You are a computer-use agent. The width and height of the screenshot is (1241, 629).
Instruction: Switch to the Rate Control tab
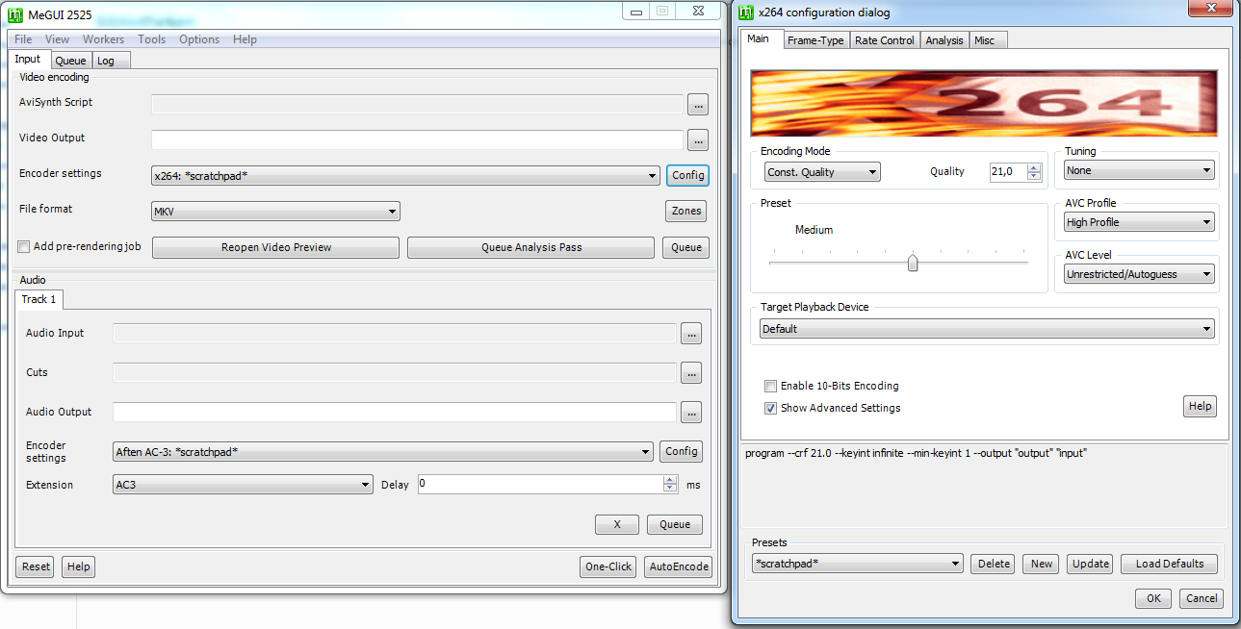(884, 40)
